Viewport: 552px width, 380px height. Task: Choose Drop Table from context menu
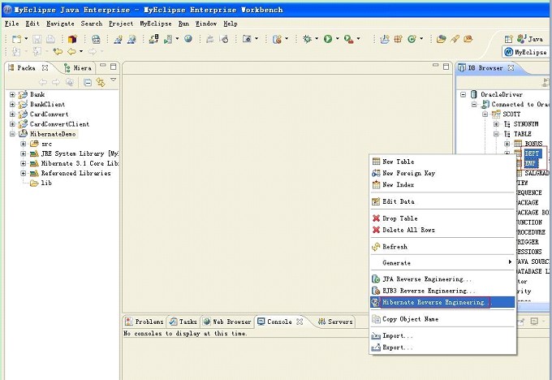(399, 218)
